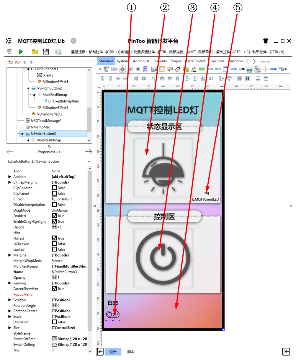This screenshot has width=296, height=360.
Task: Click the add node icon above the tree
Action: coord(10,62)
